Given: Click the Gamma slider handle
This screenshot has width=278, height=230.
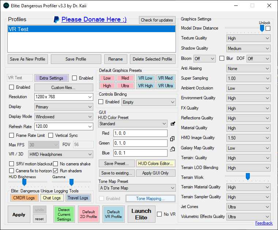Looking at the screenshot, I should (x=71, y=182).
